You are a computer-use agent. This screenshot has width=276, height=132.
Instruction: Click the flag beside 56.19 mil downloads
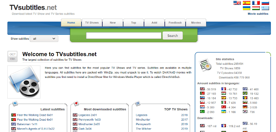coord(245,123)
